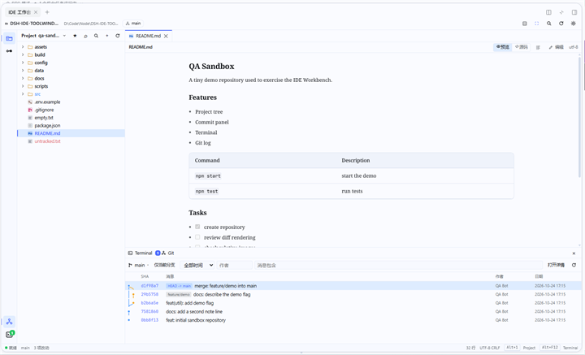Click the author filter input field
The height and width of the screenshot is (355, 585).
[x=235, y=265]
